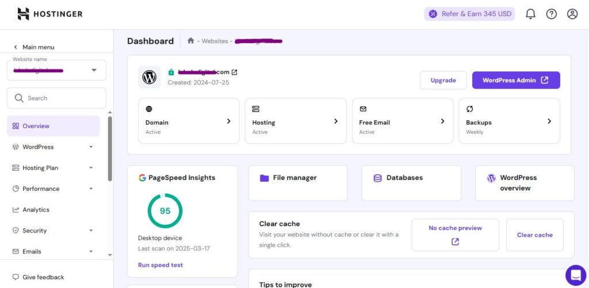
Task: Open the File manager card
Action: pos(298,183)
